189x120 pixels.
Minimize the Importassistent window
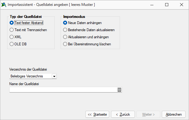pos(152,5)
